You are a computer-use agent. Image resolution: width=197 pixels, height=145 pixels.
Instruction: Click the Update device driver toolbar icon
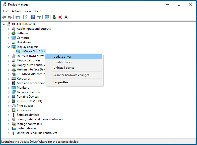click(54, 17)
